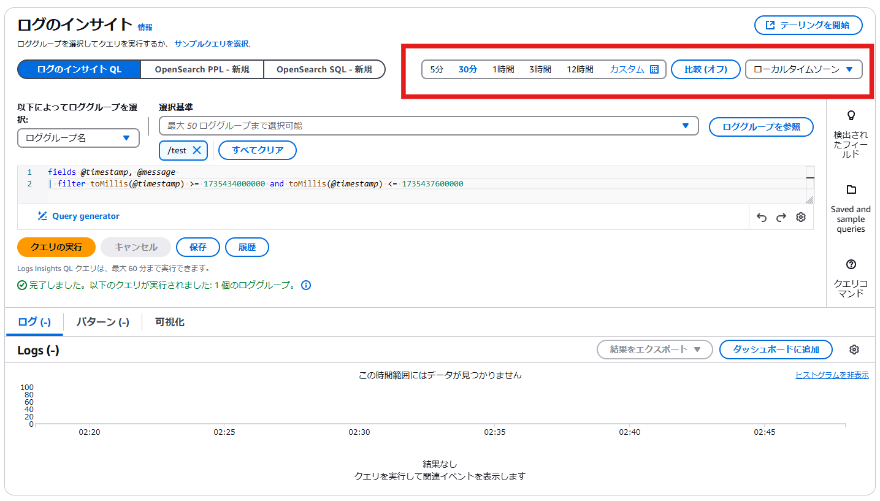This screenshot has height=501, width=880.
Task: Click the この時間範囲にはデータが見つかりません message
Action: coord(440,375)
